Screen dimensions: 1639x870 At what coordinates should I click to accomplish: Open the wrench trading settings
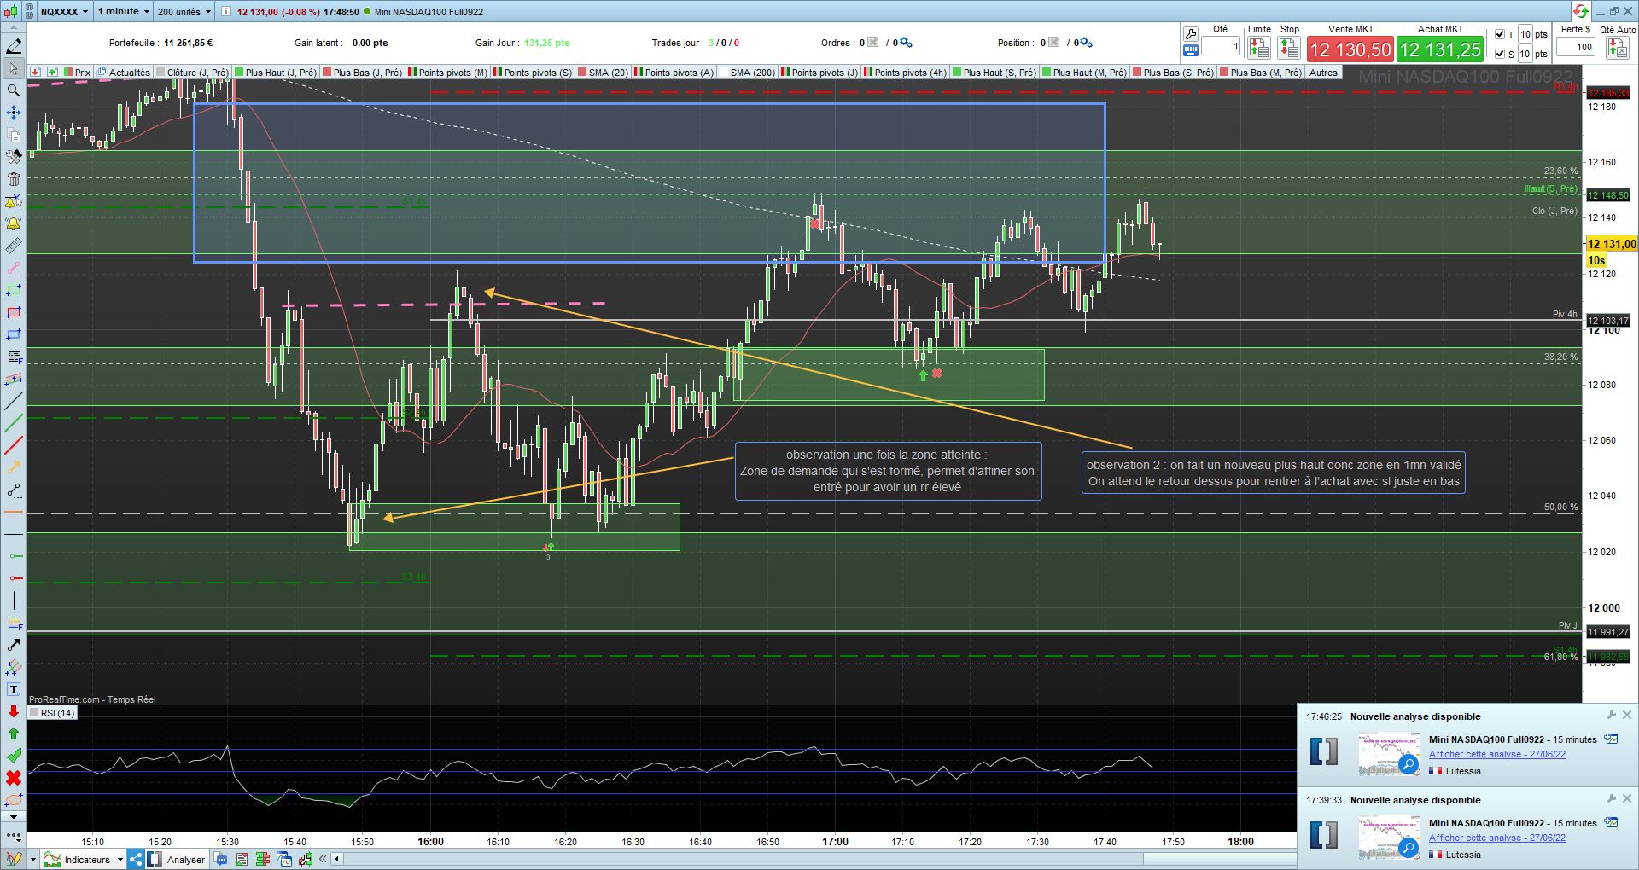[1191, 33]
